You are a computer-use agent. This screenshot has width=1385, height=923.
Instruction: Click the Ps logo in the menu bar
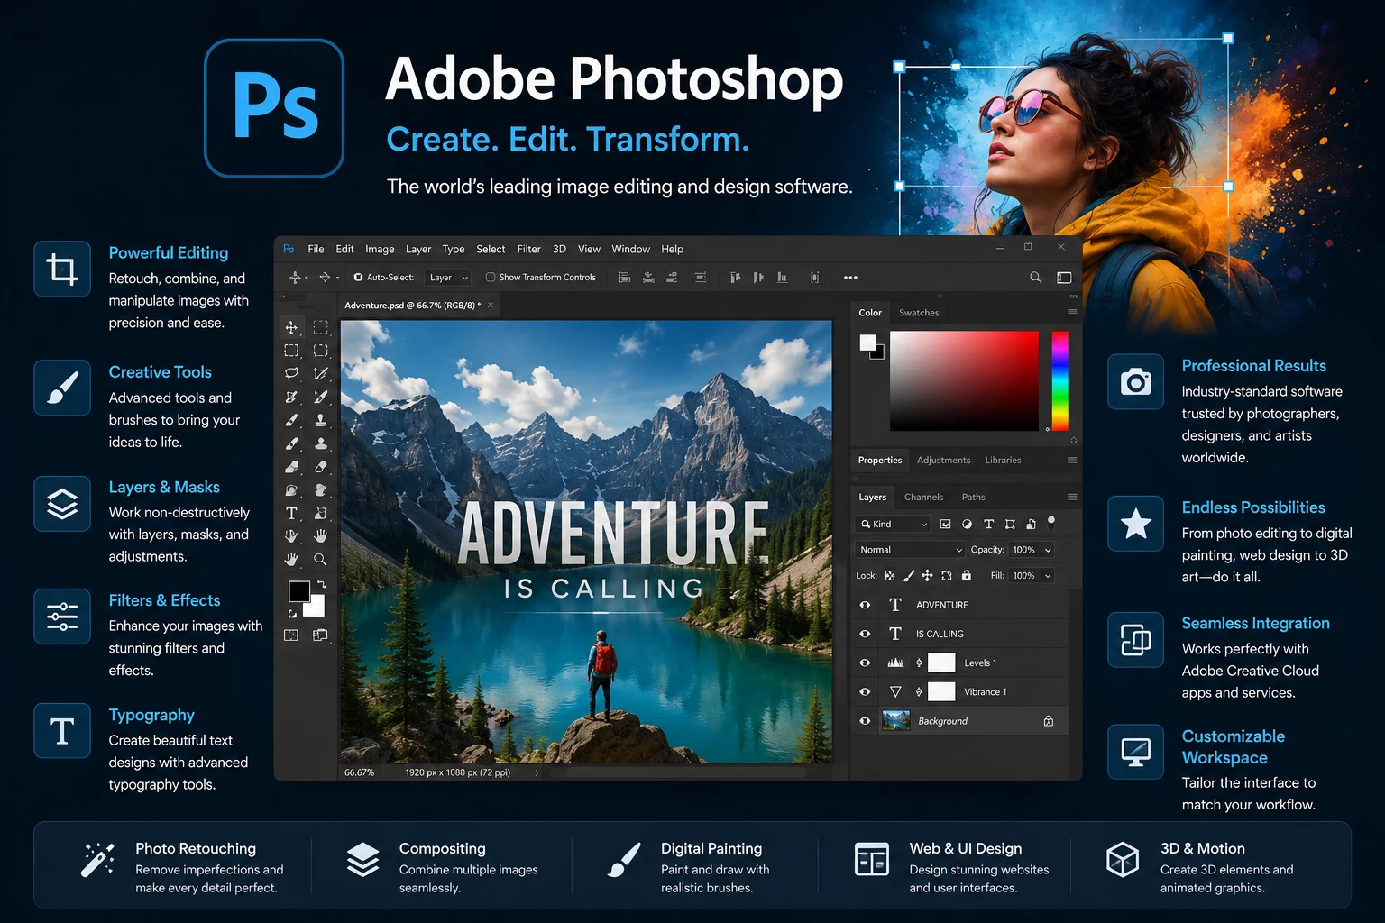point(289,249)
